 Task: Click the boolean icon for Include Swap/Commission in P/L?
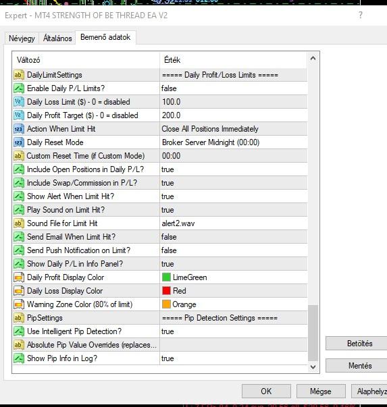(x=19, y=183)
